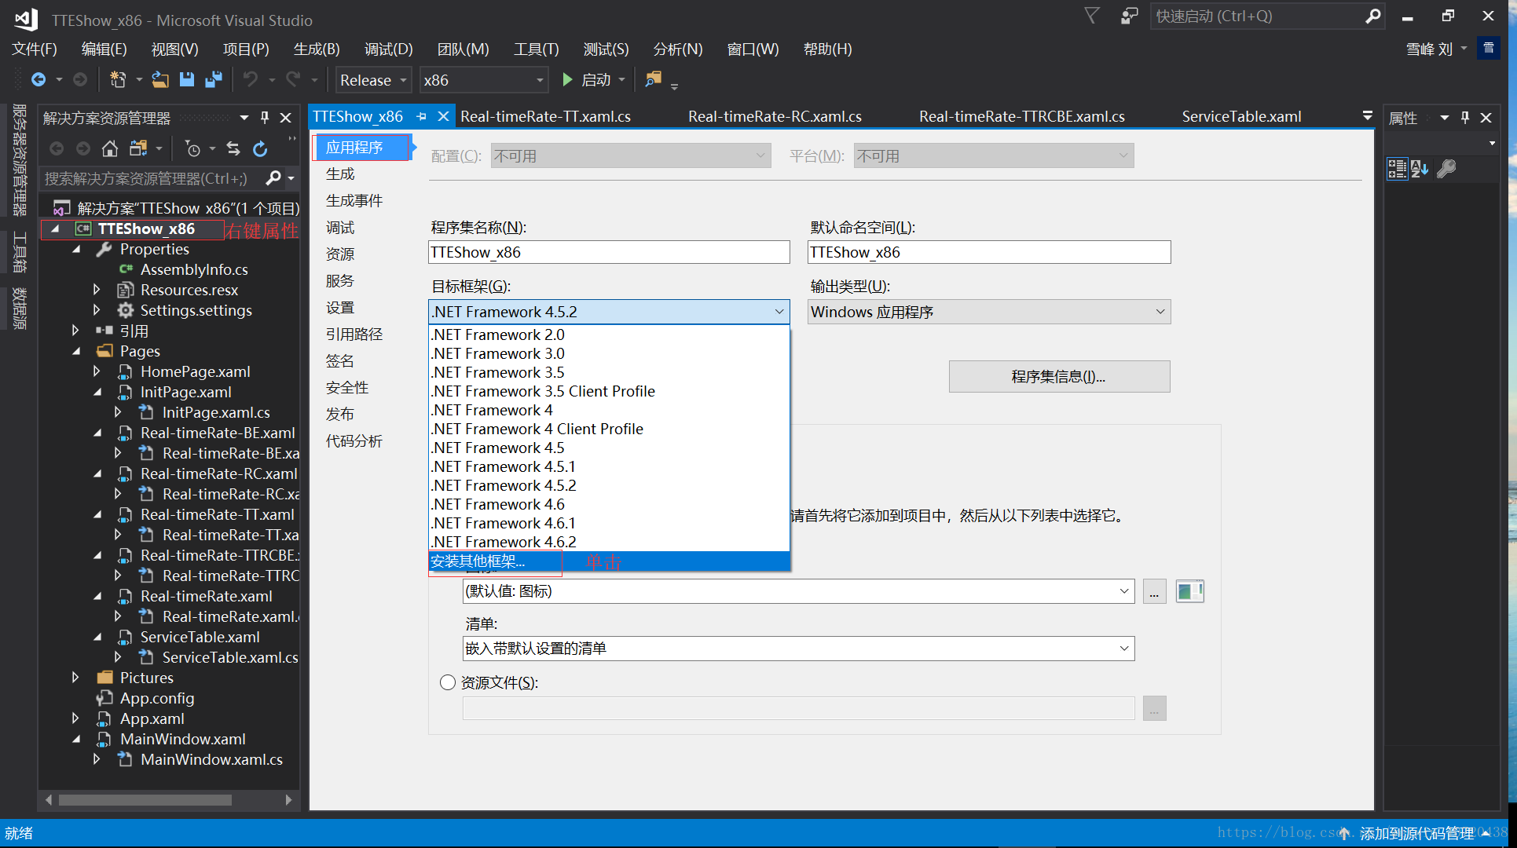
Task: Click the default namespace input field
Action: coord(989,252)
